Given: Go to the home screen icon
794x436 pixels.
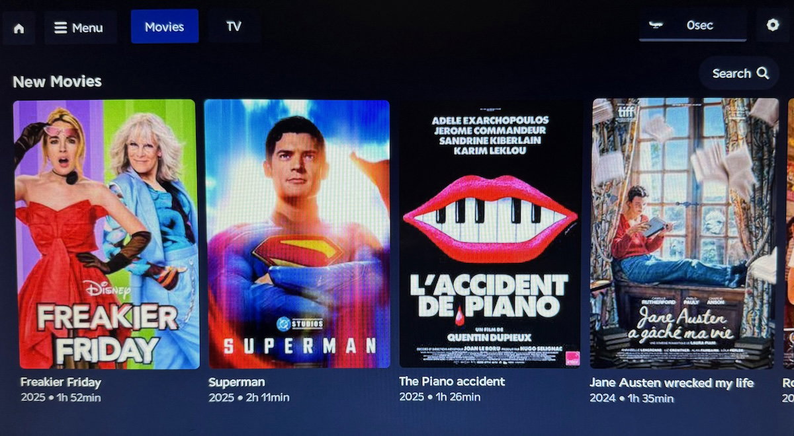Looking at the screenshot, I should point(19,28).
